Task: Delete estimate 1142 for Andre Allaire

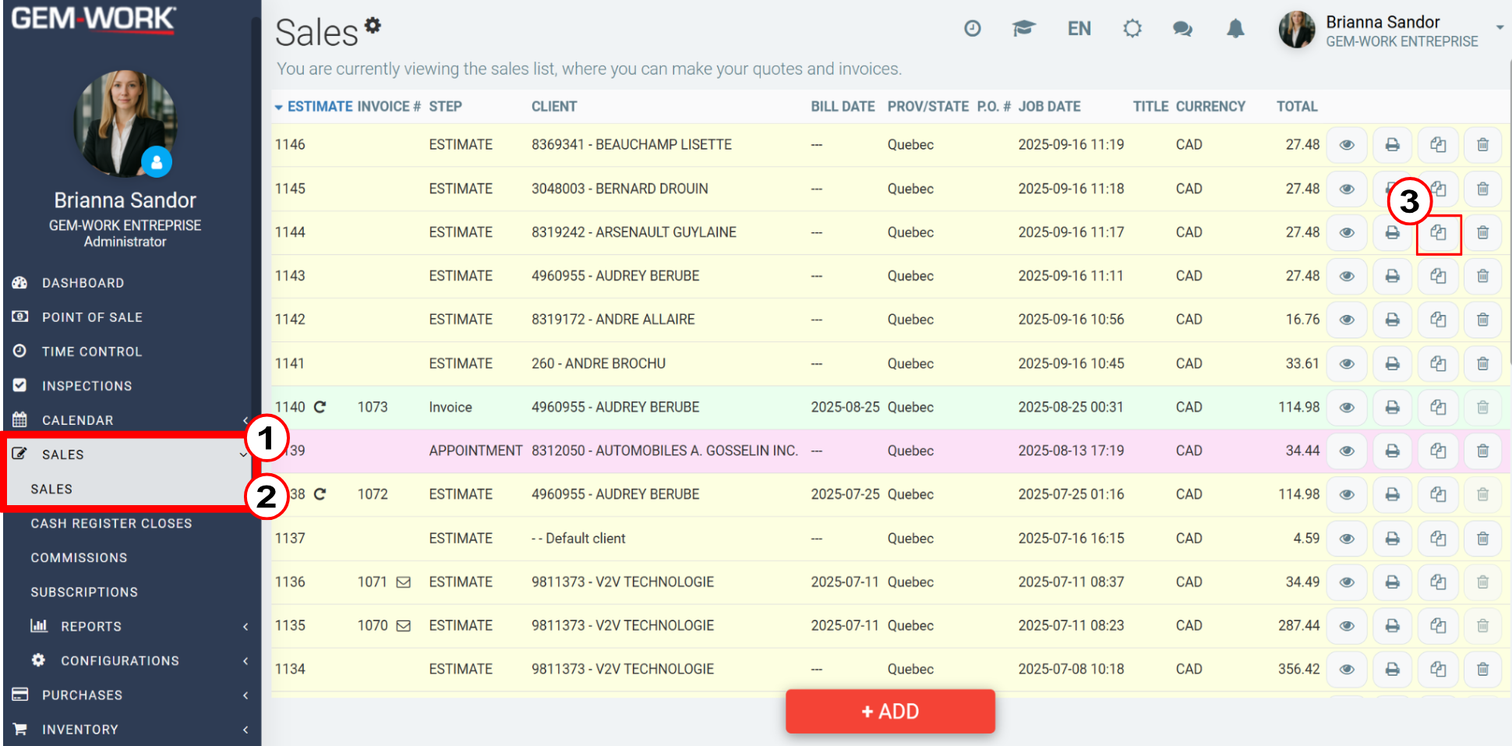Action: click(1482, 320)
